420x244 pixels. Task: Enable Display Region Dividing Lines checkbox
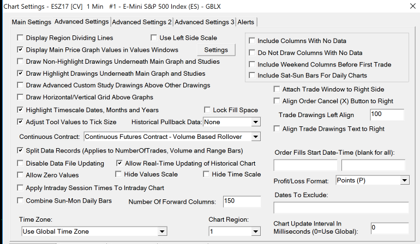click(21, 38)
